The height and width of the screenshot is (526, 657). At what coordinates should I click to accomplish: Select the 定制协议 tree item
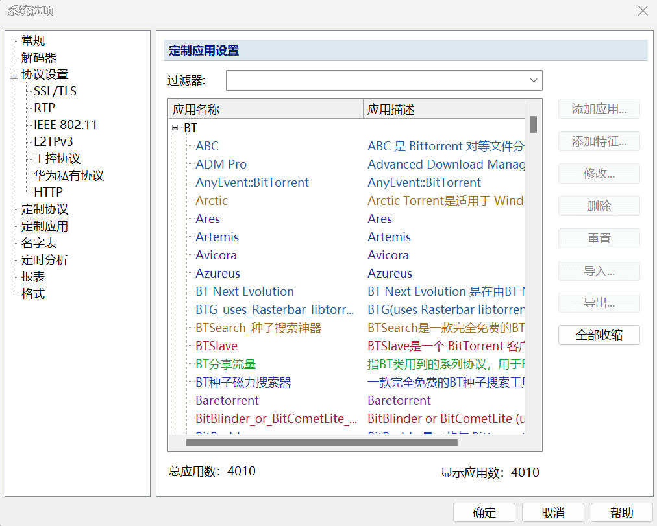point(45,209)
